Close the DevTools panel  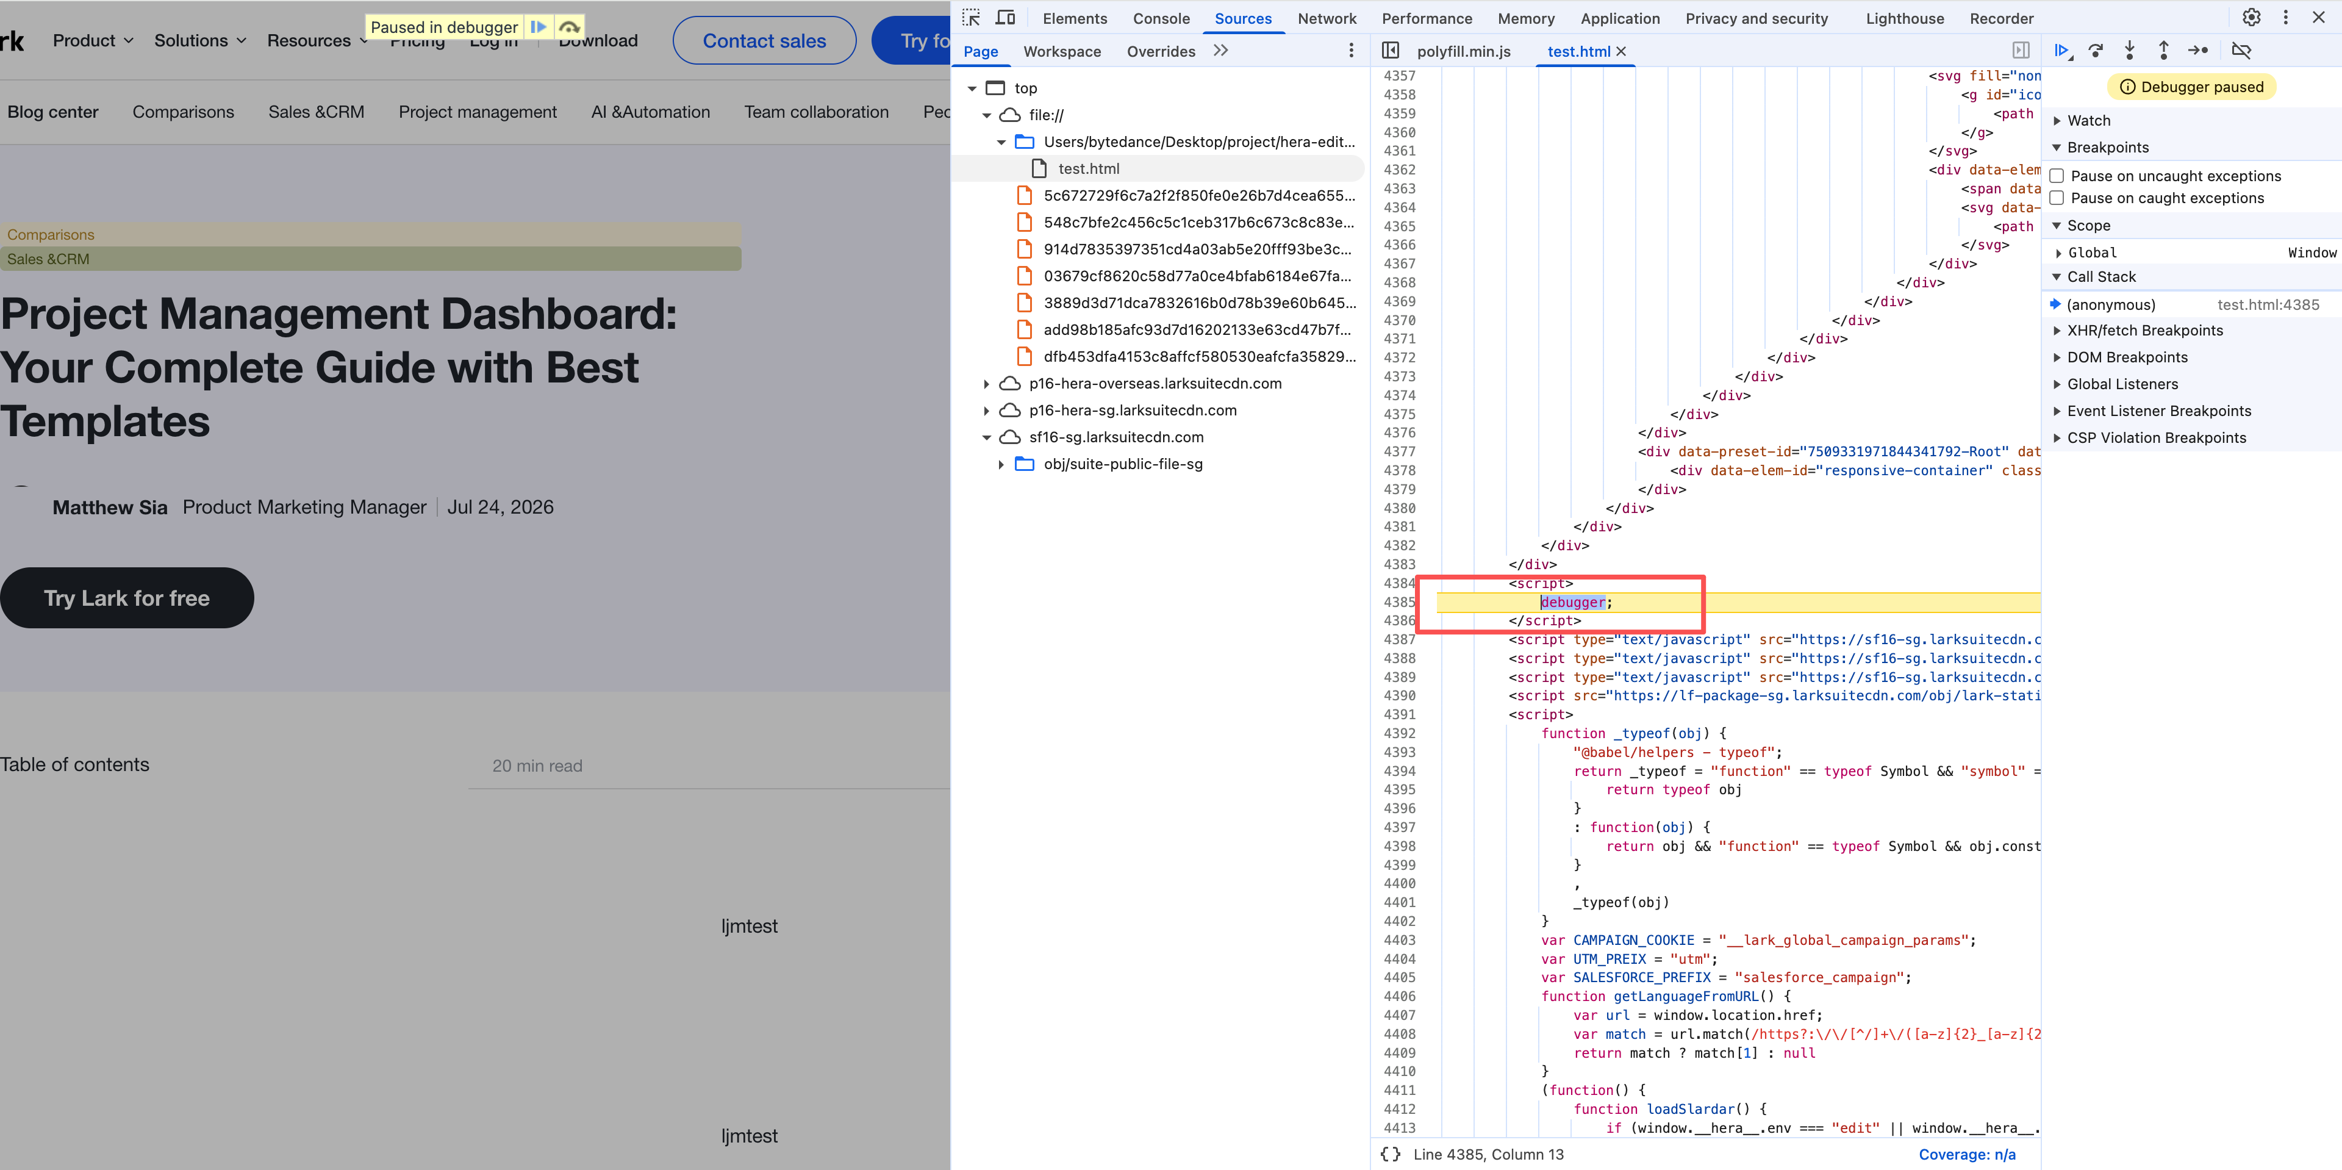click(2318, 17)
